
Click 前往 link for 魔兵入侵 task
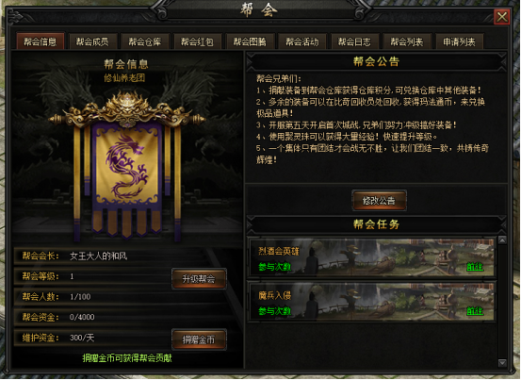(475, 311)
